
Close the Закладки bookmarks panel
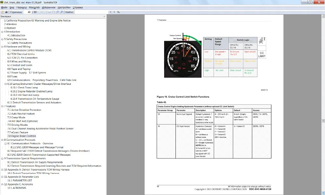pos(104,16)
